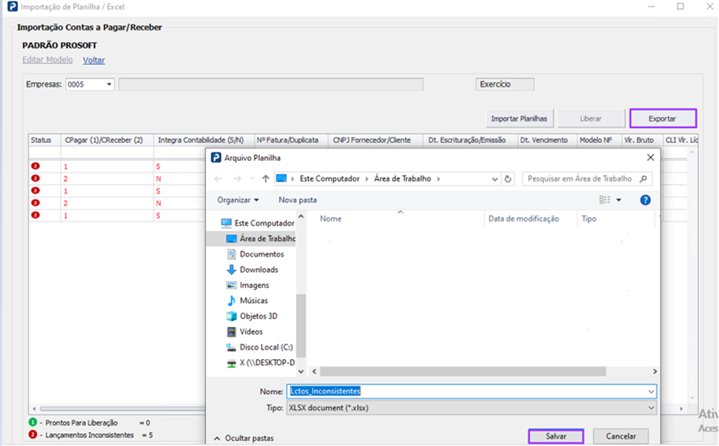Viewport: 719px width, 446px height.
Task: Open Importar Planilhas
Action: point(519,118)
